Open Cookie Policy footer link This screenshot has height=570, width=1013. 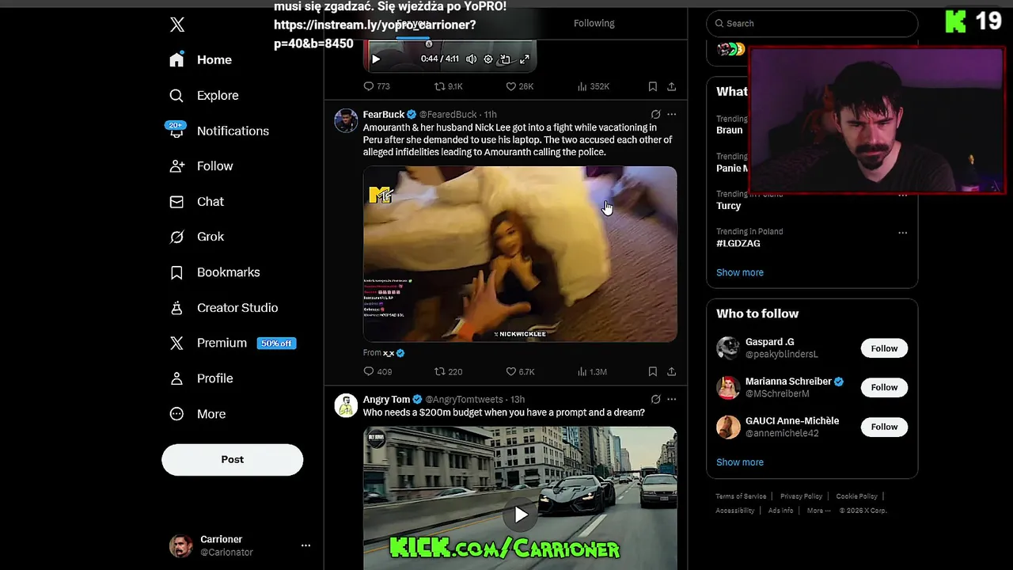pos(856,496)
